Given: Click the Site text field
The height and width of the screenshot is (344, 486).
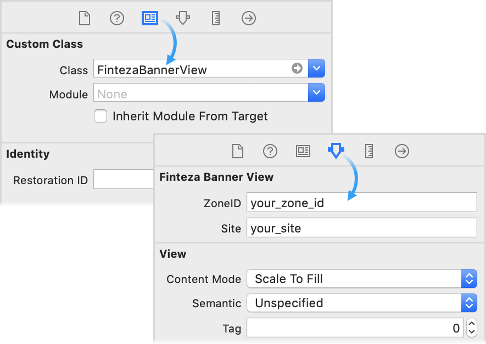Looking at the screenshot, I should tap(361, 228).
